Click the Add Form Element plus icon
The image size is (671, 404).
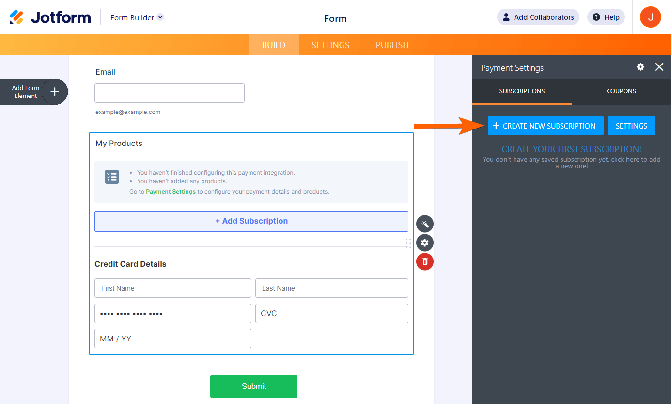(x=55, y=92)
